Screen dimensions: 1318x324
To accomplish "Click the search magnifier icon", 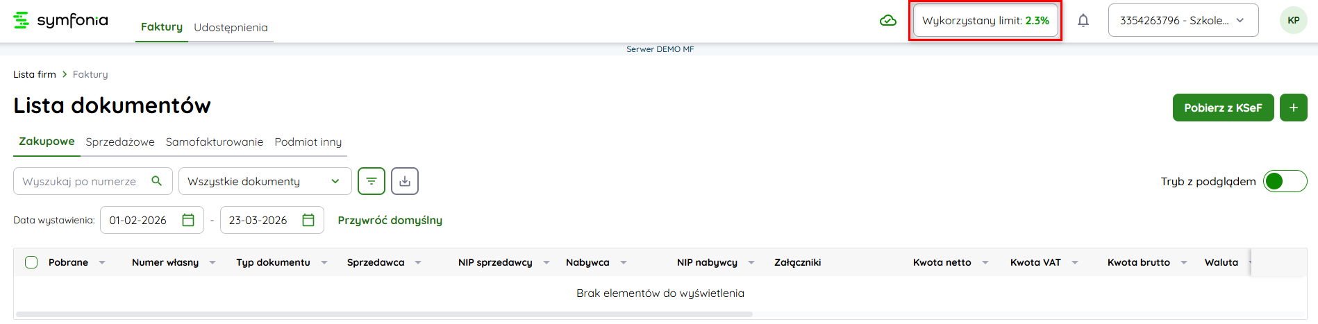I will (157, 181).
